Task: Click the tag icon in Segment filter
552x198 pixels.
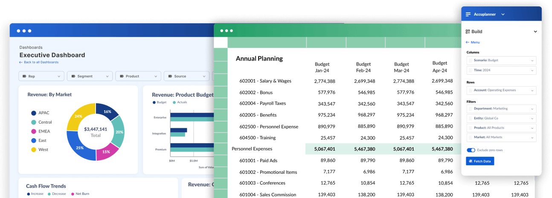Action: pyautogui.click(x=73, y=76)
